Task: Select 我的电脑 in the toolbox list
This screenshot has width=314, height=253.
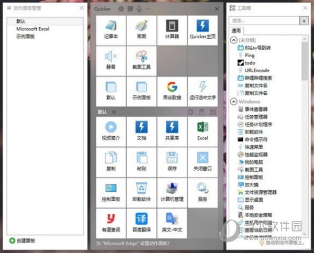Action: click(250, 162)
